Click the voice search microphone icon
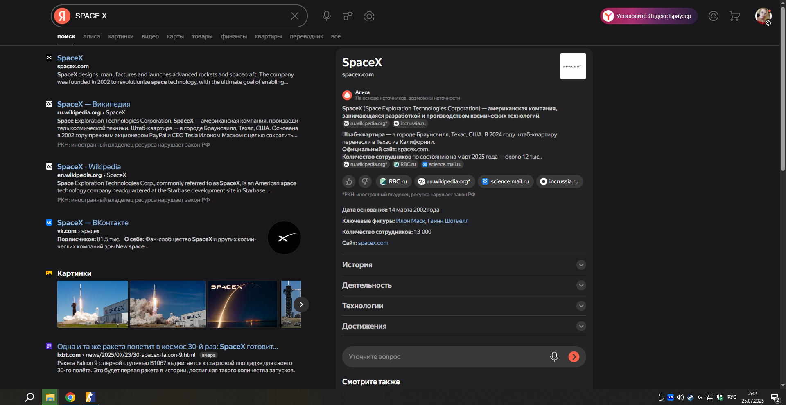This screenshot has height=405, width=786. point(326,16)
